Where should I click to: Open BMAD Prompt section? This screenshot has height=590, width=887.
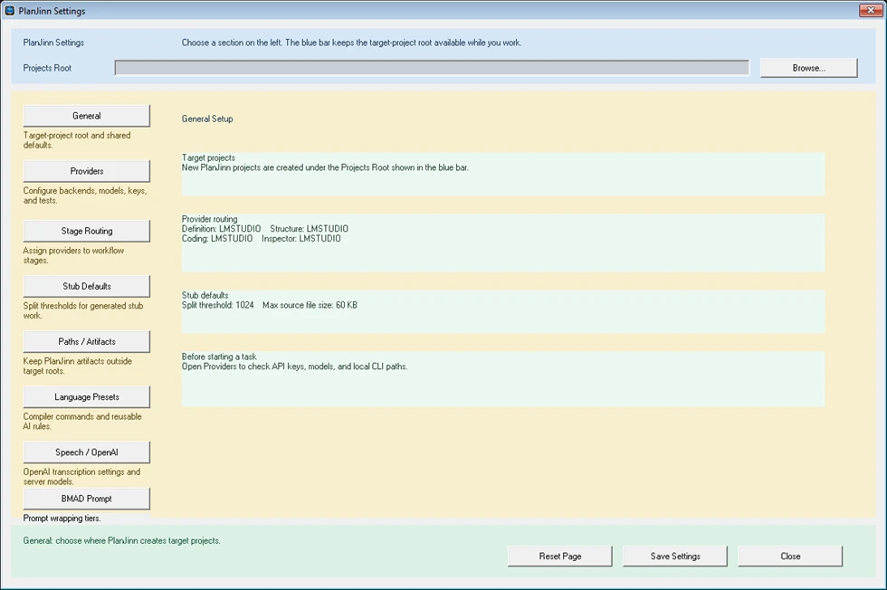(x=87, y=499)
